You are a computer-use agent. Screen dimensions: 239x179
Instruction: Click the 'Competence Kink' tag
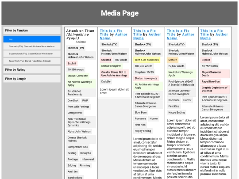[x=78, y=147]
